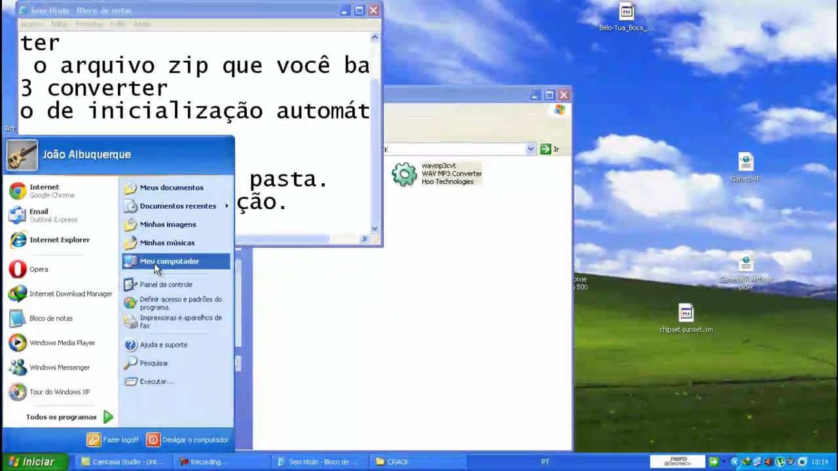Expand Documentos recentes submenu
The image size is (838, 471).
pos(176,206)
